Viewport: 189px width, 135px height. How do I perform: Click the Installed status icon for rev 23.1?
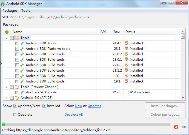point(126,49)
